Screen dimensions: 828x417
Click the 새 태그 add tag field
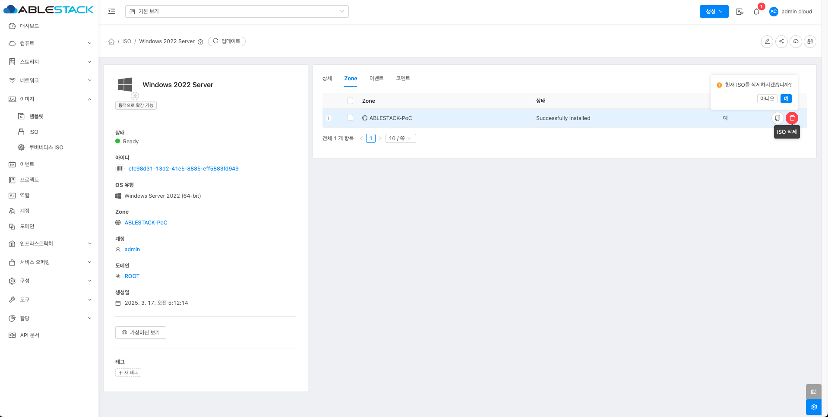[128, 373]
